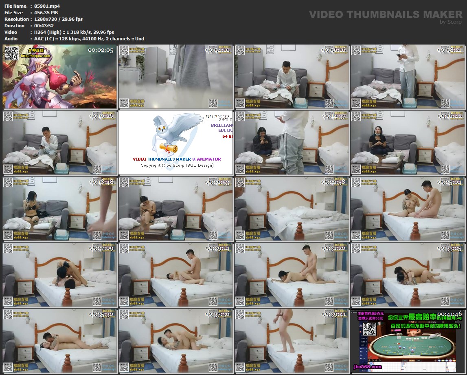The width and height of the screenshot is (467, 375).
Task: Click the QR code in the 00:41:46 thumbnail
Action: (x=369, y=329)
